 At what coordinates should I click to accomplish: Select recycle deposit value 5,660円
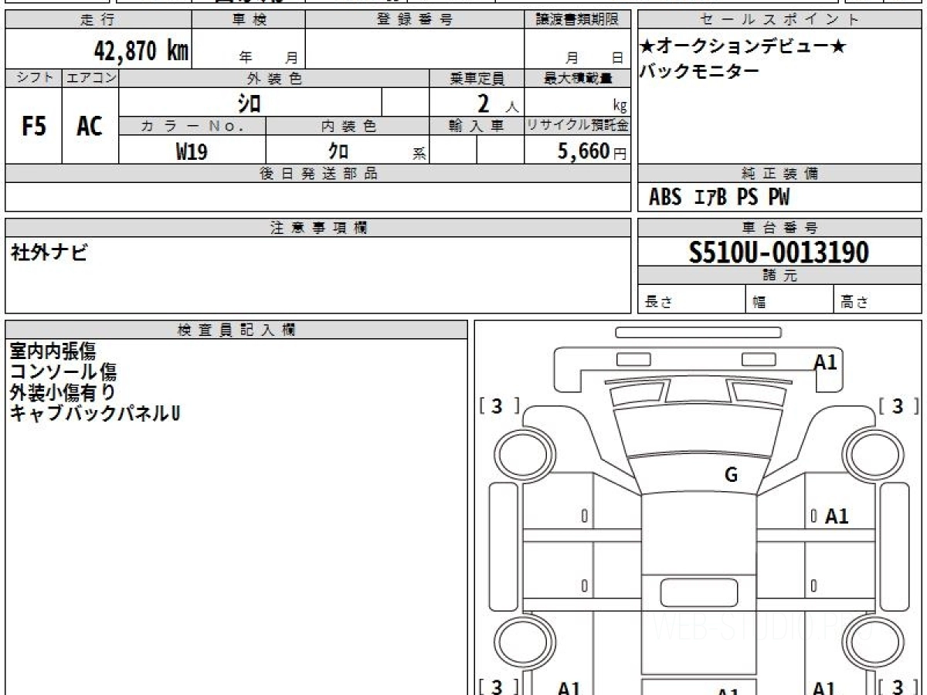(593, 151)
